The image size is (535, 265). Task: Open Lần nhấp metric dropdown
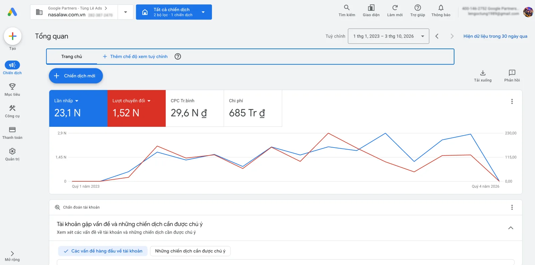click(x=66, y=101)
